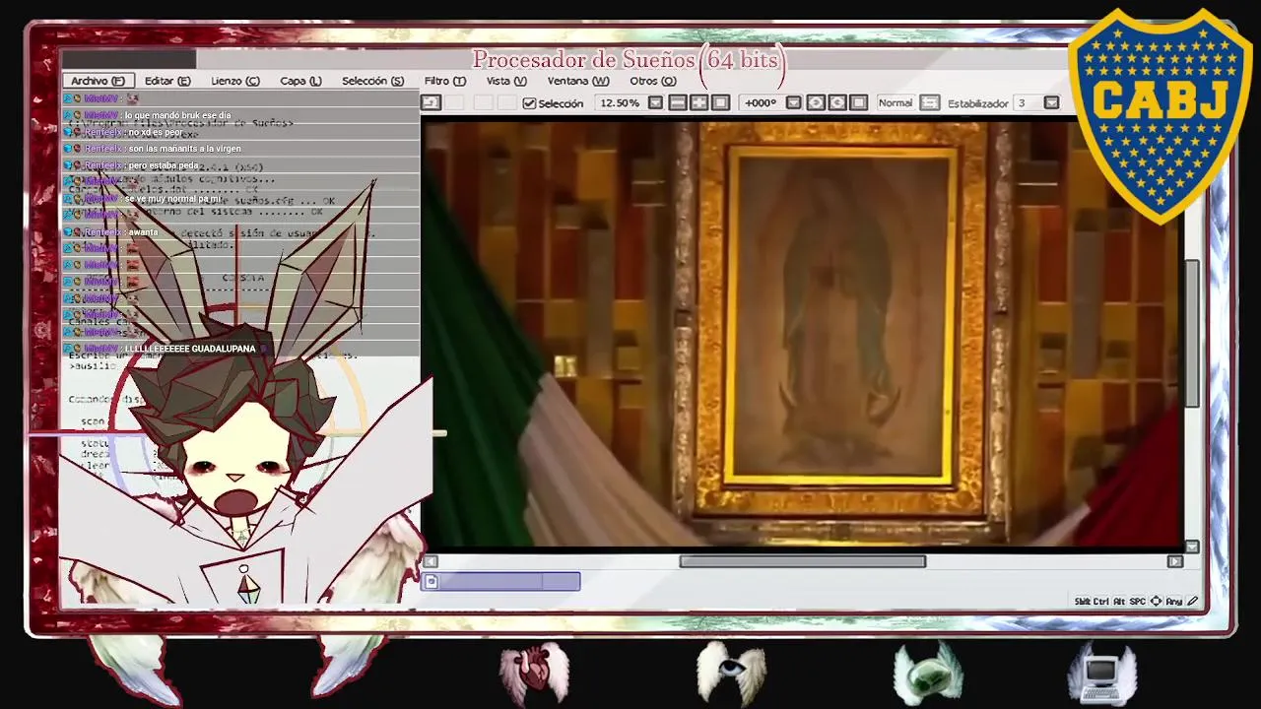Click the winged computer icon
The height and width of the screenshot is (709, 1261).
pos(1102,674)
